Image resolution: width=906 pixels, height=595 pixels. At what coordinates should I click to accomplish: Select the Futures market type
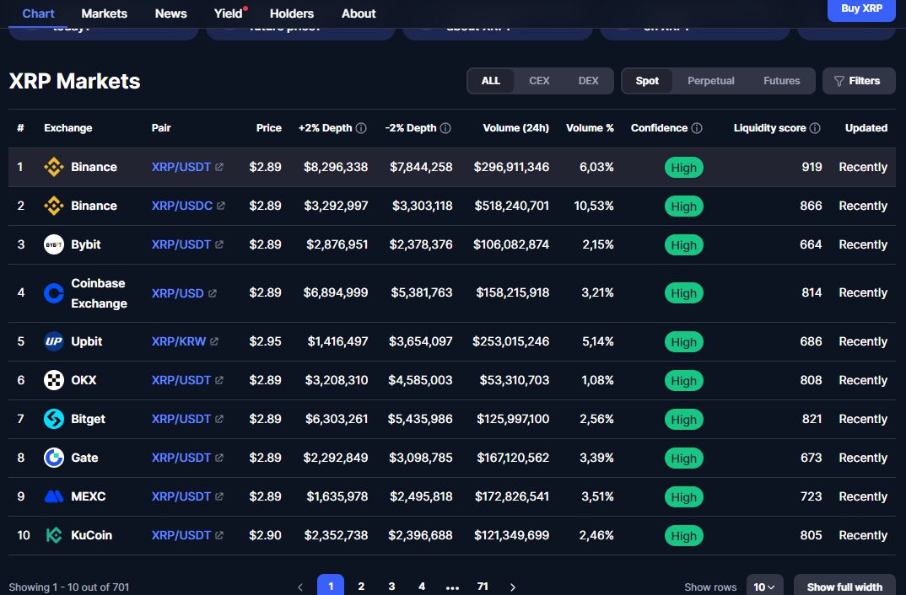(x=781, y=81)
